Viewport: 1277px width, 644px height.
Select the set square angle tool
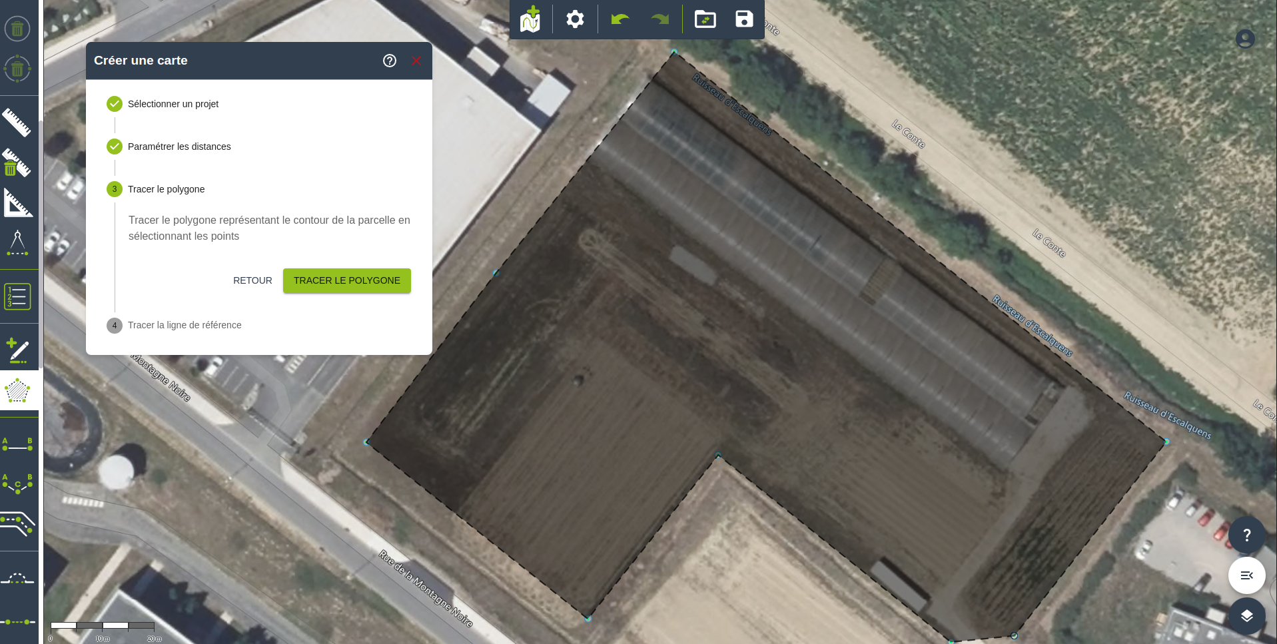17,203
